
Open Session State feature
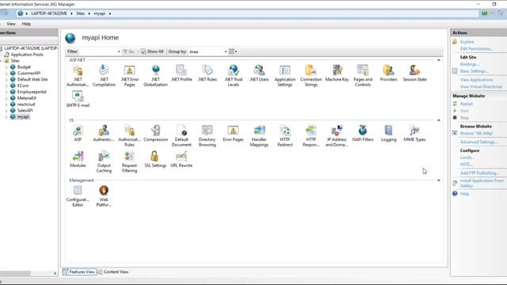(x=414, y=73)
